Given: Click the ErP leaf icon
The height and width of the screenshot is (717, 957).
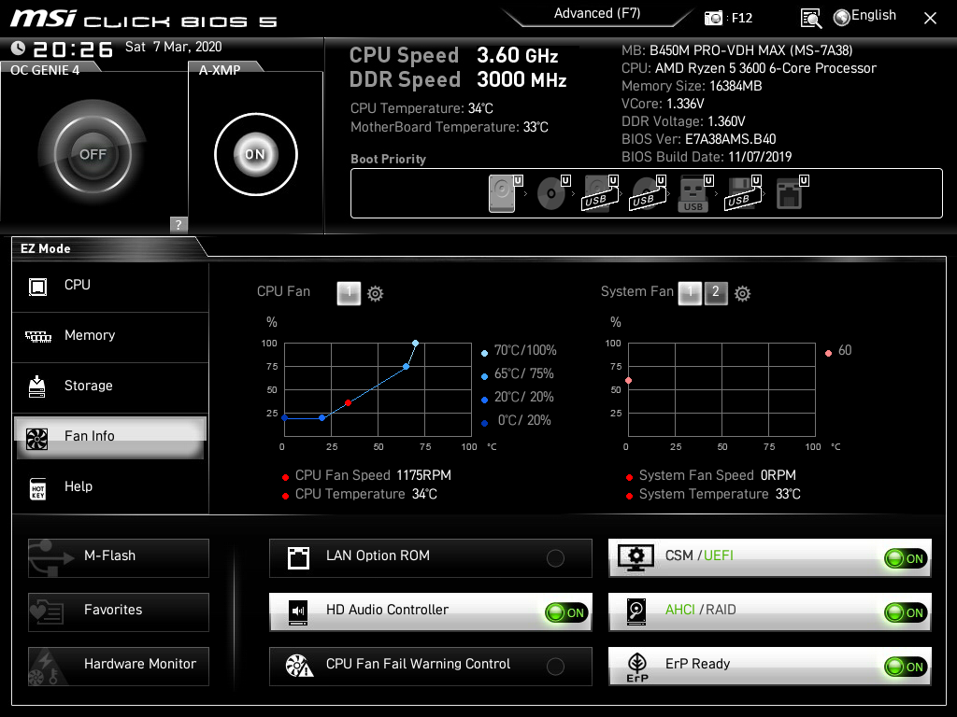Looking at the screenshot, I should (x=637, y=667).
